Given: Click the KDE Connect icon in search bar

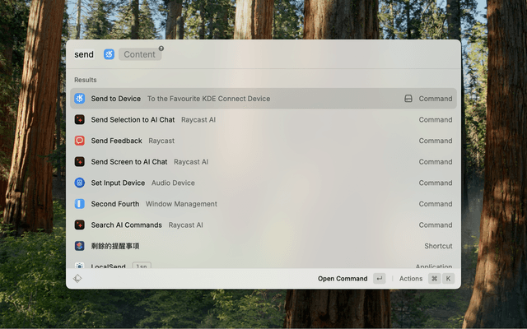Looking at the screenshot, I should pyautogui.click(x=109, y=54).
